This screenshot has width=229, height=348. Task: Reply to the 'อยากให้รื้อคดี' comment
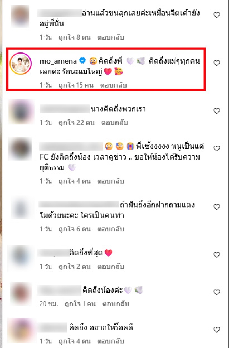111,341
